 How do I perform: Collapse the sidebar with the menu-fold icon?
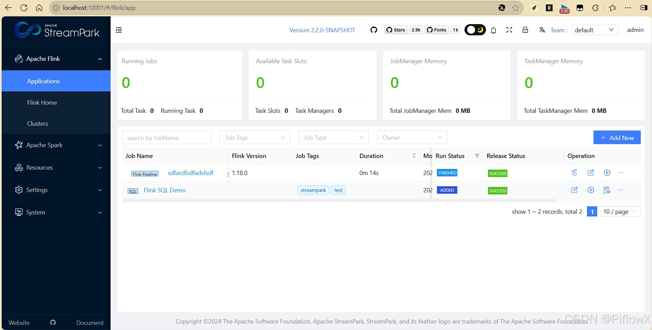click(119, 30)
